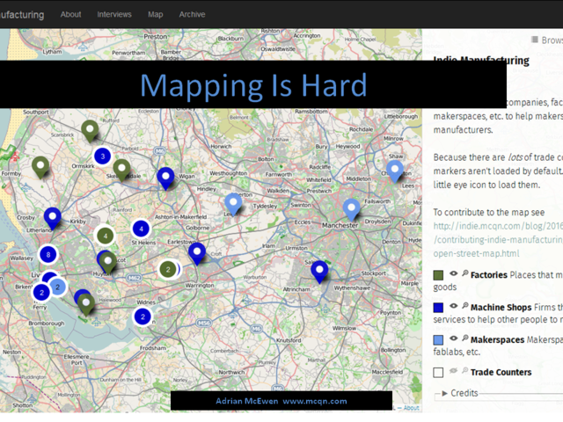The height and width of the screenshot is (422, 563).
Task: Click the cluster marker showing 3 near Ormskirk
Action: pos(102,156)
